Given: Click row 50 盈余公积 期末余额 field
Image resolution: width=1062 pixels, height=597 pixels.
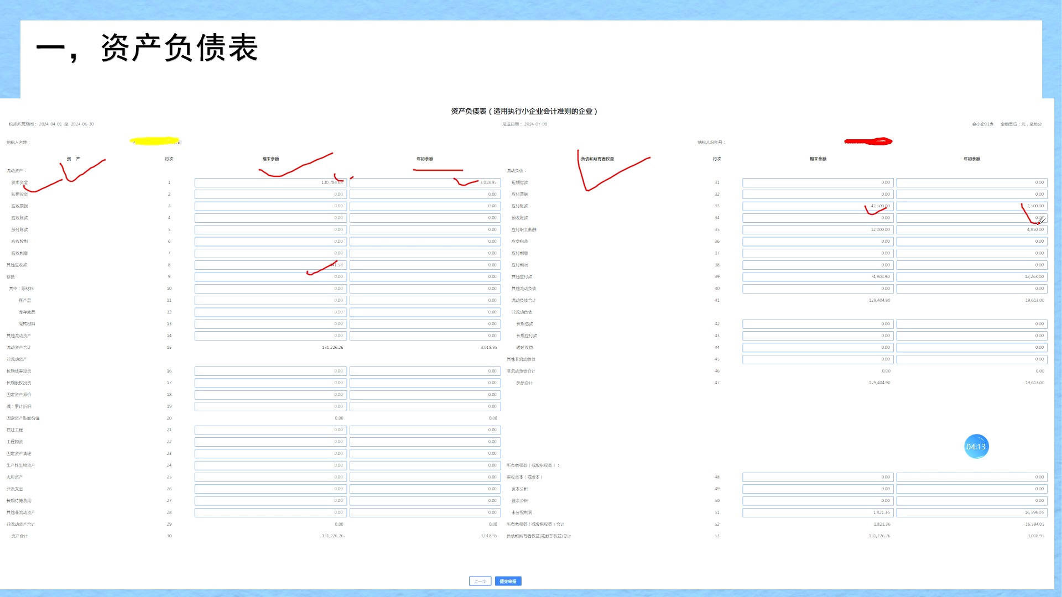Looking at the screenshot, I should coord(818,501).
